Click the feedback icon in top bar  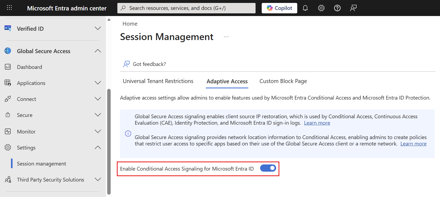pyautogui.click(x=353, y=8)
